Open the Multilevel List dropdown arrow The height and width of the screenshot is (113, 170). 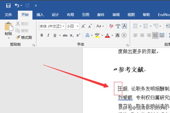[160, 26]
